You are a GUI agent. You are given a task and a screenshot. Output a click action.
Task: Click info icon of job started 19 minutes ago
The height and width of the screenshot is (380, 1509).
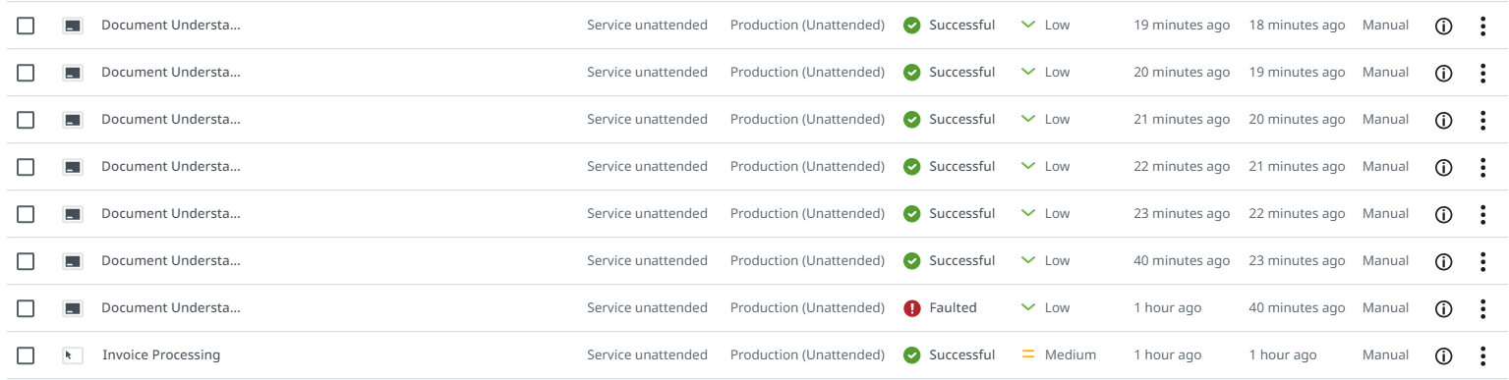click(x=1444, y=26)
